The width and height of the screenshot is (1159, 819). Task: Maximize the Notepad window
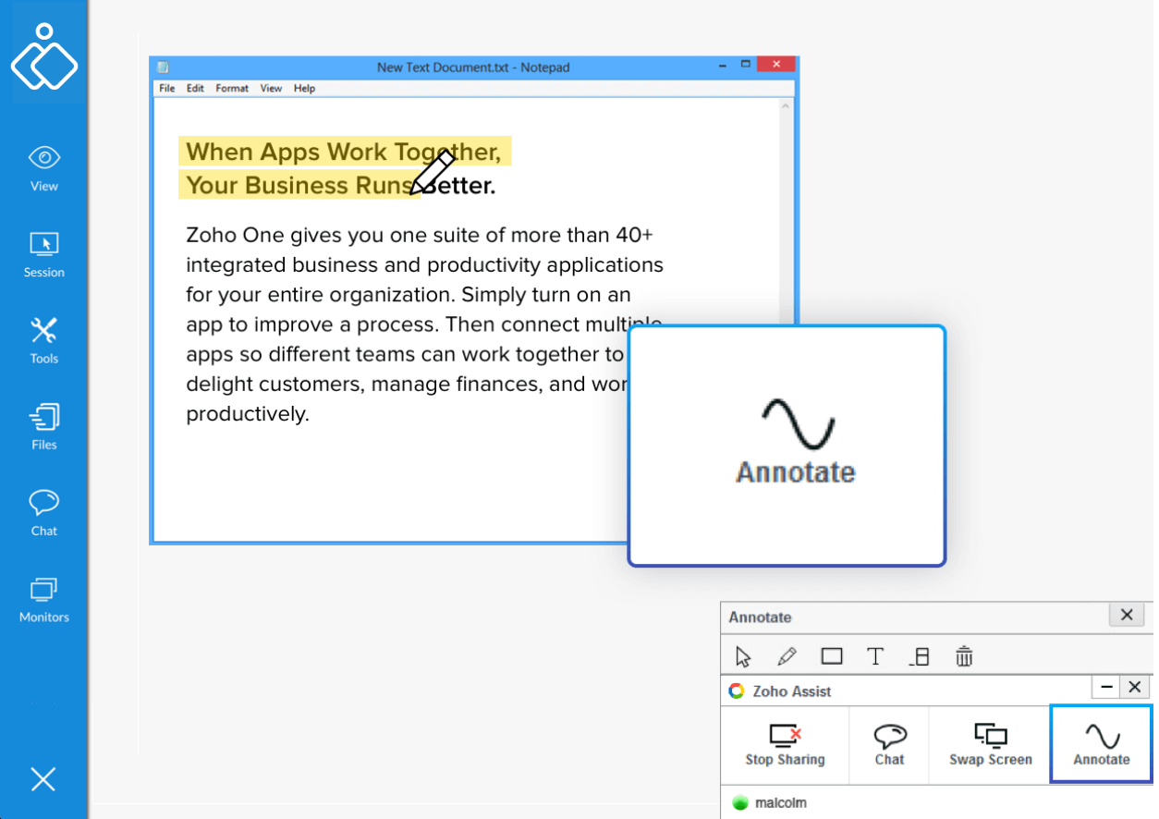click(x=746, y=65)
